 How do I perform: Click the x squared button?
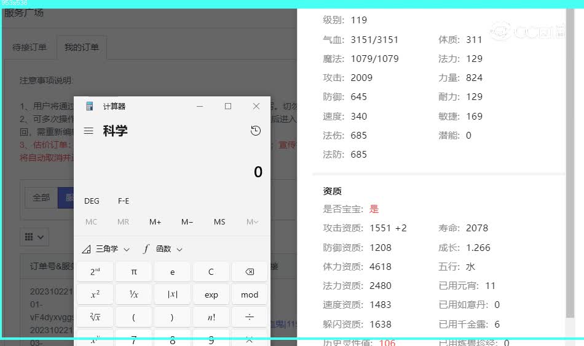[x=95, y=294]
